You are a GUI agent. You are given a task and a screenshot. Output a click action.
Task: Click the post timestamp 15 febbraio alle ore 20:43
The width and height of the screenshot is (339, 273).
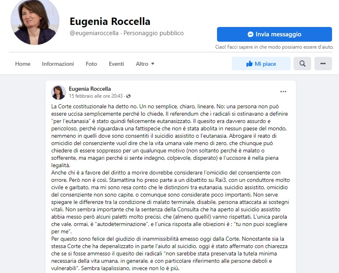(96, 96)
